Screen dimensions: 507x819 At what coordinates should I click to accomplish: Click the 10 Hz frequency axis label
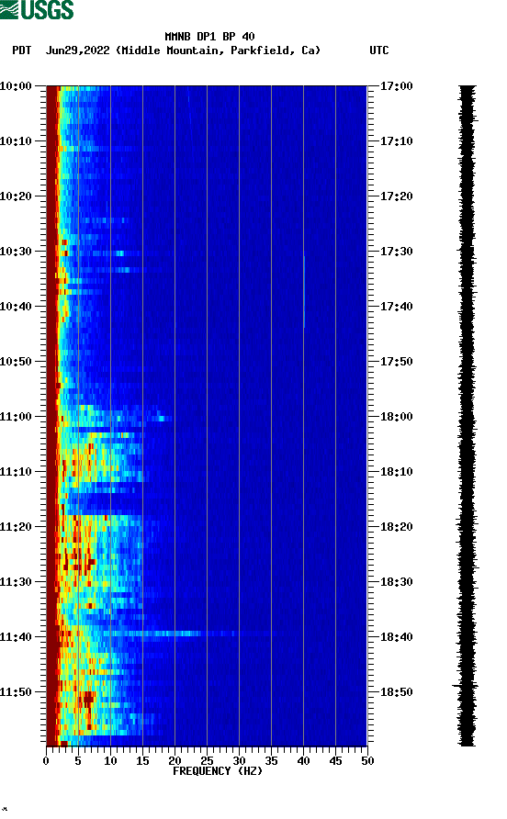pyautogui.click(x=110, y=760)
